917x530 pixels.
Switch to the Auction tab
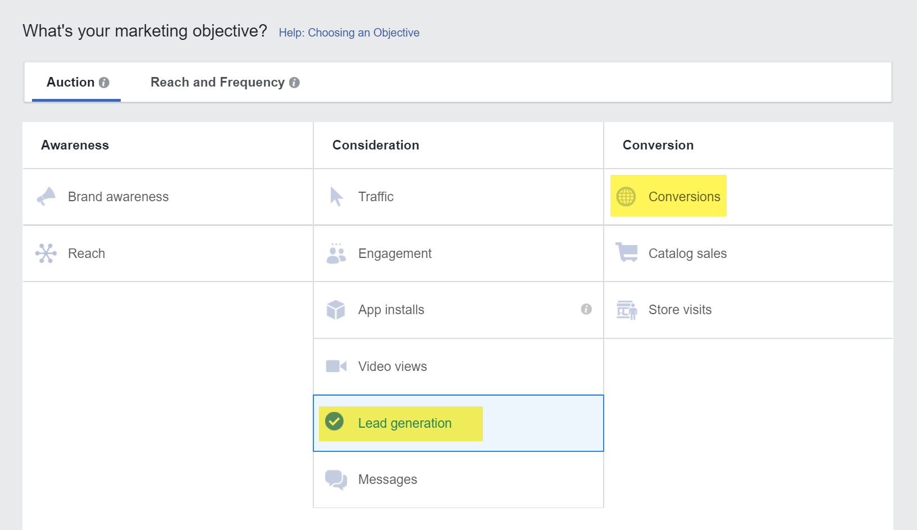(x=76, y=83)
